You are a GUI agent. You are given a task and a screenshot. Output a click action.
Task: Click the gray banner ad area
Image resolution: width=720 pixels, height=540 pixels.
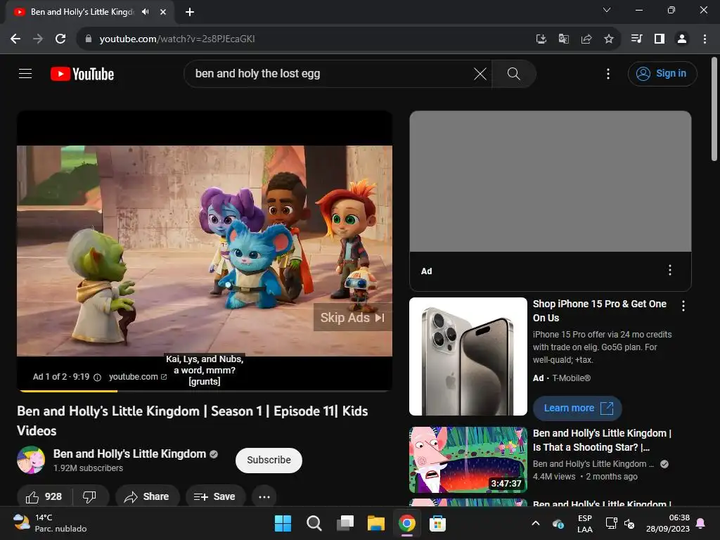(550, 181)
